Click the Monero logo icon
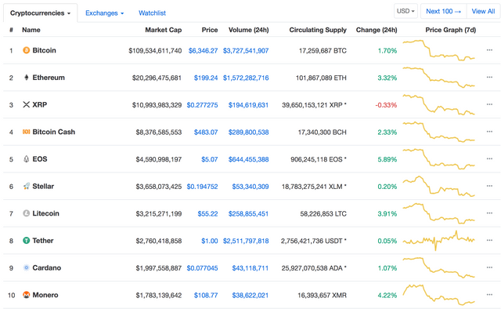Viewport: 501px width, 309px height. tap(26, 295)
